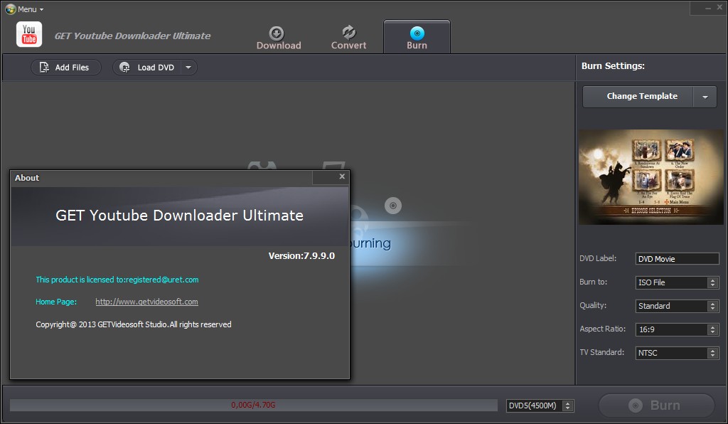Close the About dialog
The image size is (728, 424).
[342, 176]
